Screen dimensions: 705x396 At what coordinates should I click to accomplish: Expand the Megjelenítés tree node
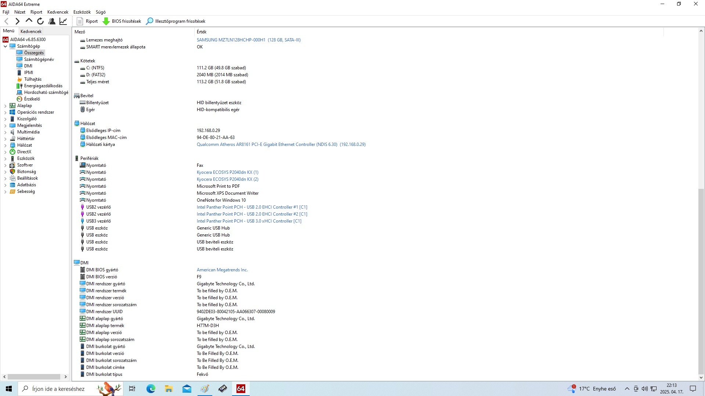pos(5,125)
